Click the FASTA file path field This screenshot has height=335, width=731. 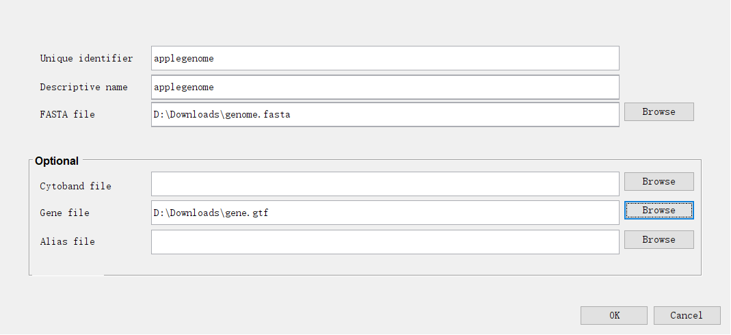(x=385, y=115)
